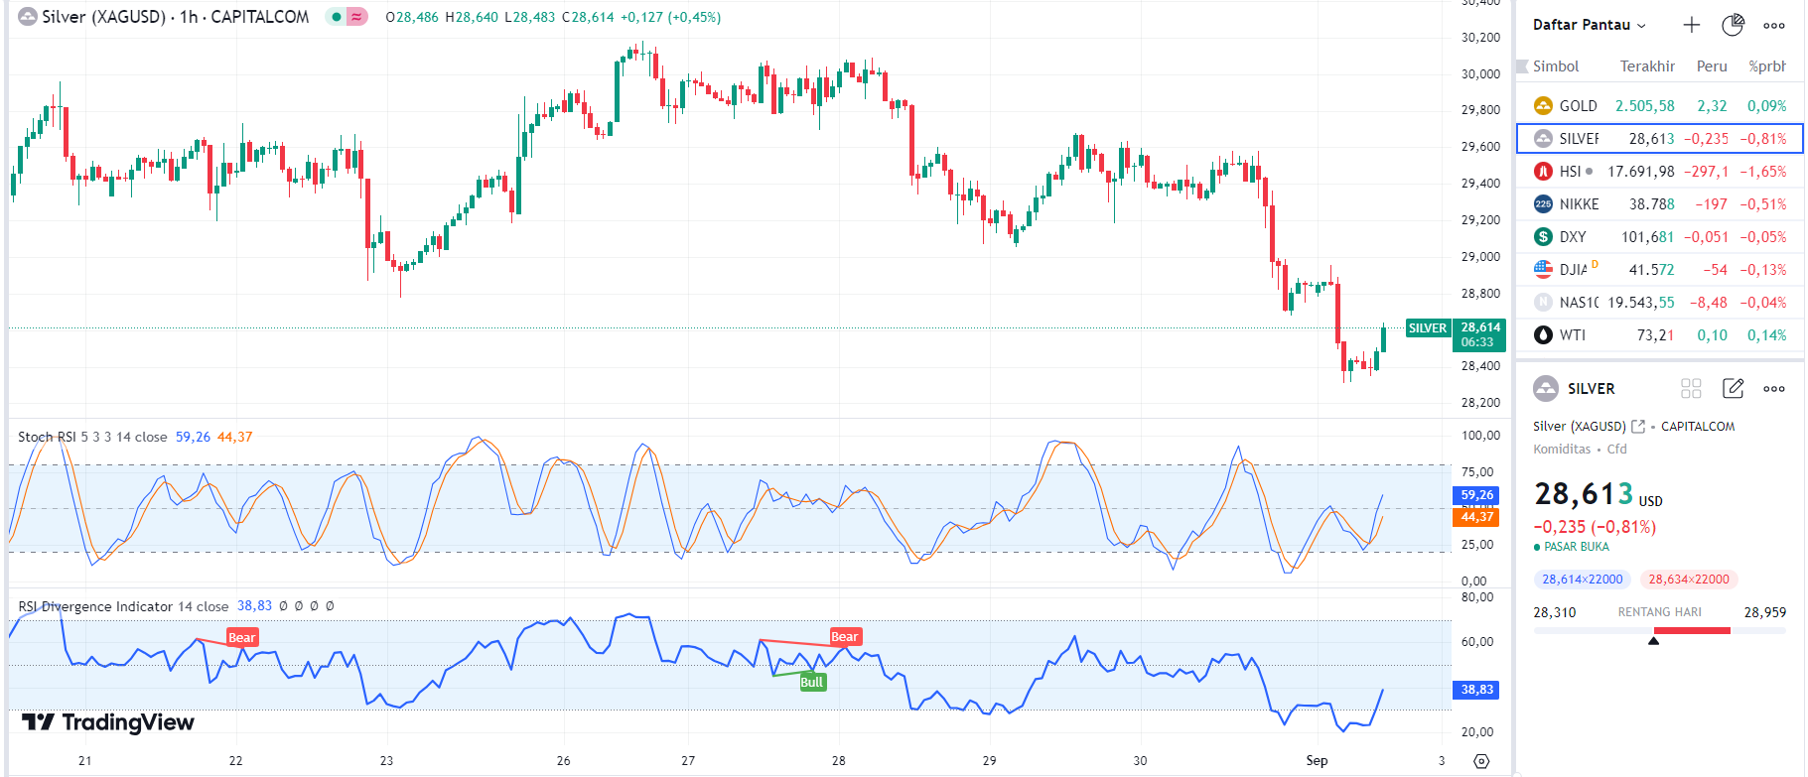
Task: Click the edit note icon beside SILVER
Action: 1733,388
